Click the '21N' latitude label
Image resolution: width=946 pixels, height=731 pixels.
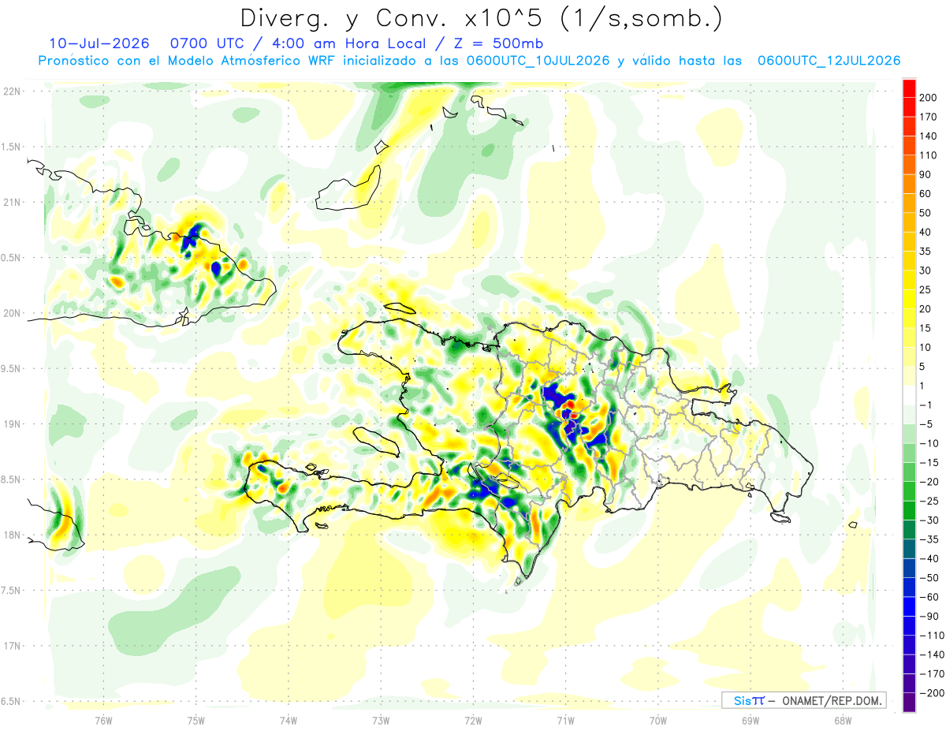12,202
